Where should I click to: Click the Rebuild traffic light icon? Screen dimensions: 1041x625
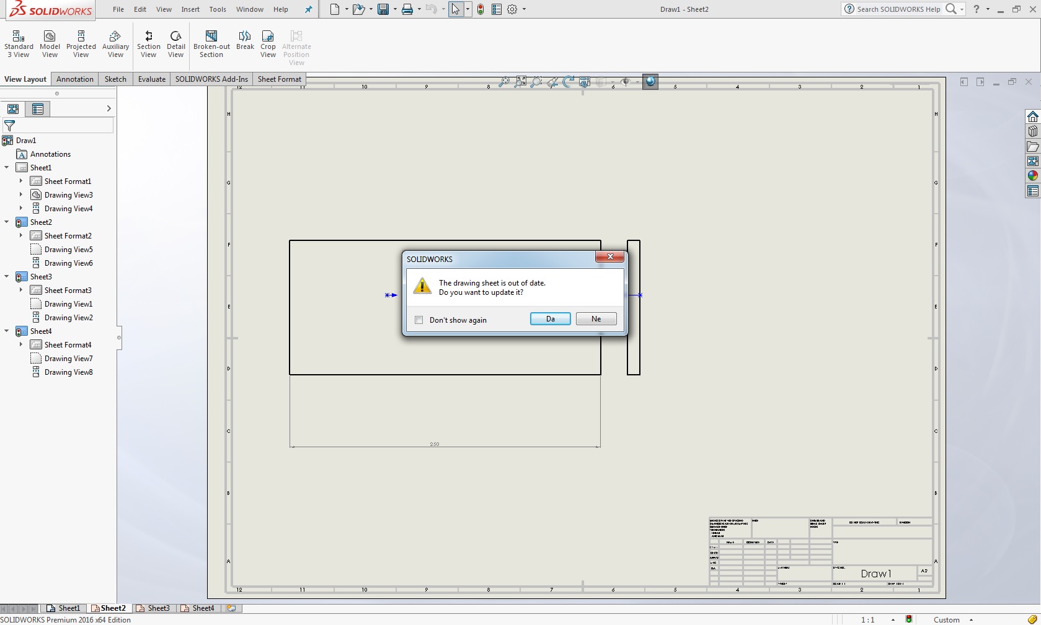click(x=481, y=9)
